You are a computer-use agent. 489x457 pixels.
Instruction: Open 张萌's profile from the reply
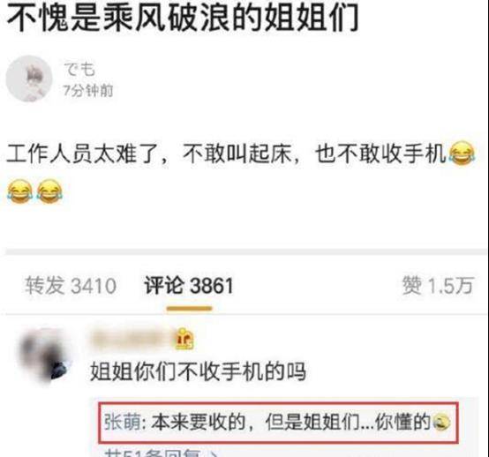(x=122, y=423)
